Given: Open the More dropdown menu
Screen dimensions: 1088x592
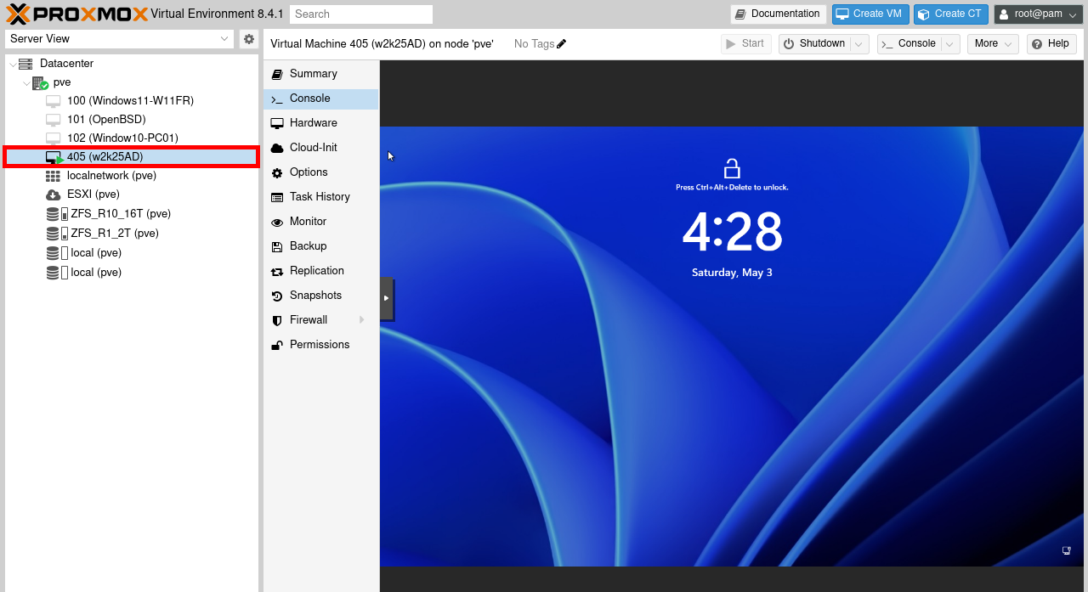Looking at the screenshot, I should pos(992,42).
